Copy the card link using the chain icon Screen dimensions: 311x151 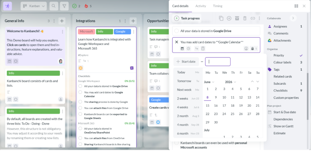[x=253, y=18]
